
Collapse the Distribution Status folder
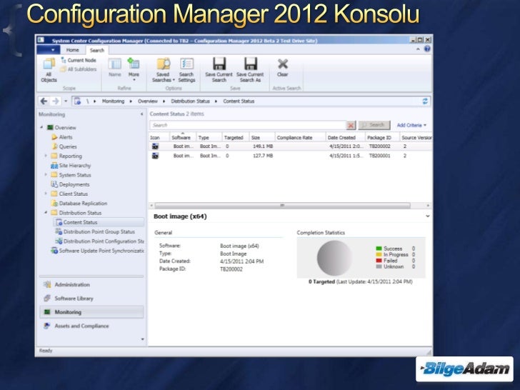click(x=46, y=213)
